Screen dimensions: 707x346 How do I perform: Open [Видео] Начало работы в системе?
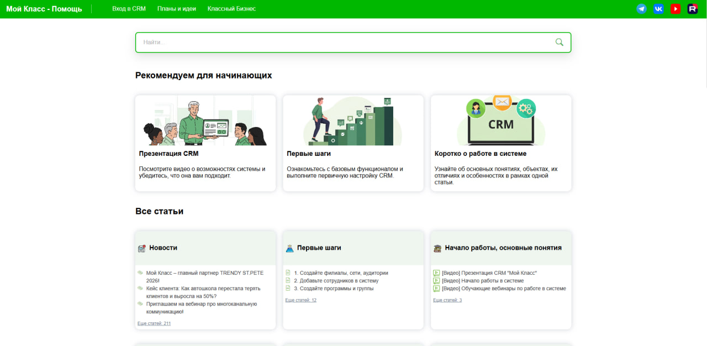pyautogui.click(x=483, y=281)
